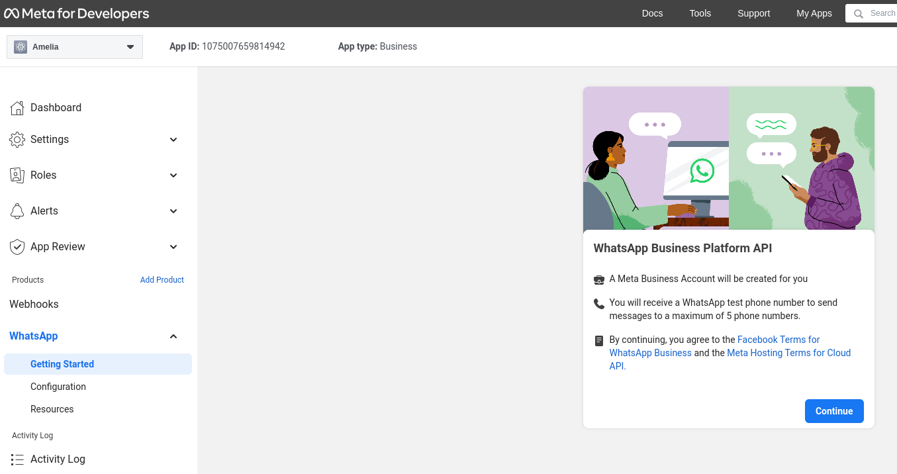Open Meta Hosting Terms for Cloud API link
The height and width of the screenshot is (474, 897).
tap(730, 359)
